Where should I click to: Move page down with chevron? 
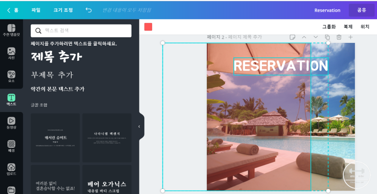(x=316, y=37)
